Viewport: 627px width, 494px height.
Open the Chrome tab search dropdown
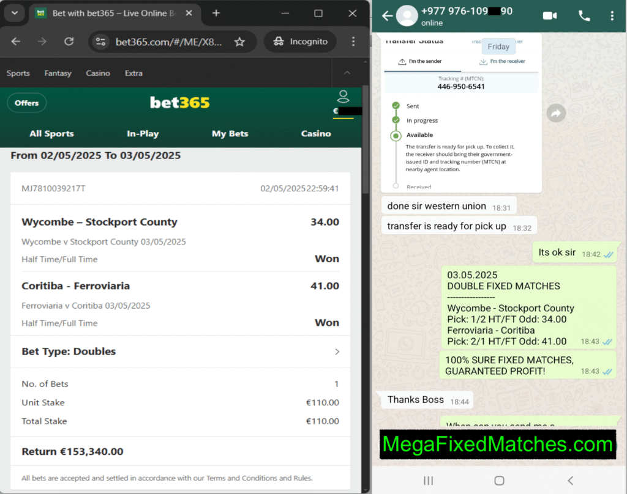tap(15, 13)
